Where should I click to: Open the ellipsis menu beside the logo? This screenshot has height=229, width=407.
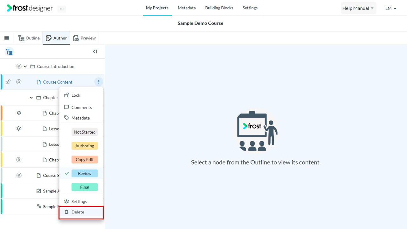62,9
